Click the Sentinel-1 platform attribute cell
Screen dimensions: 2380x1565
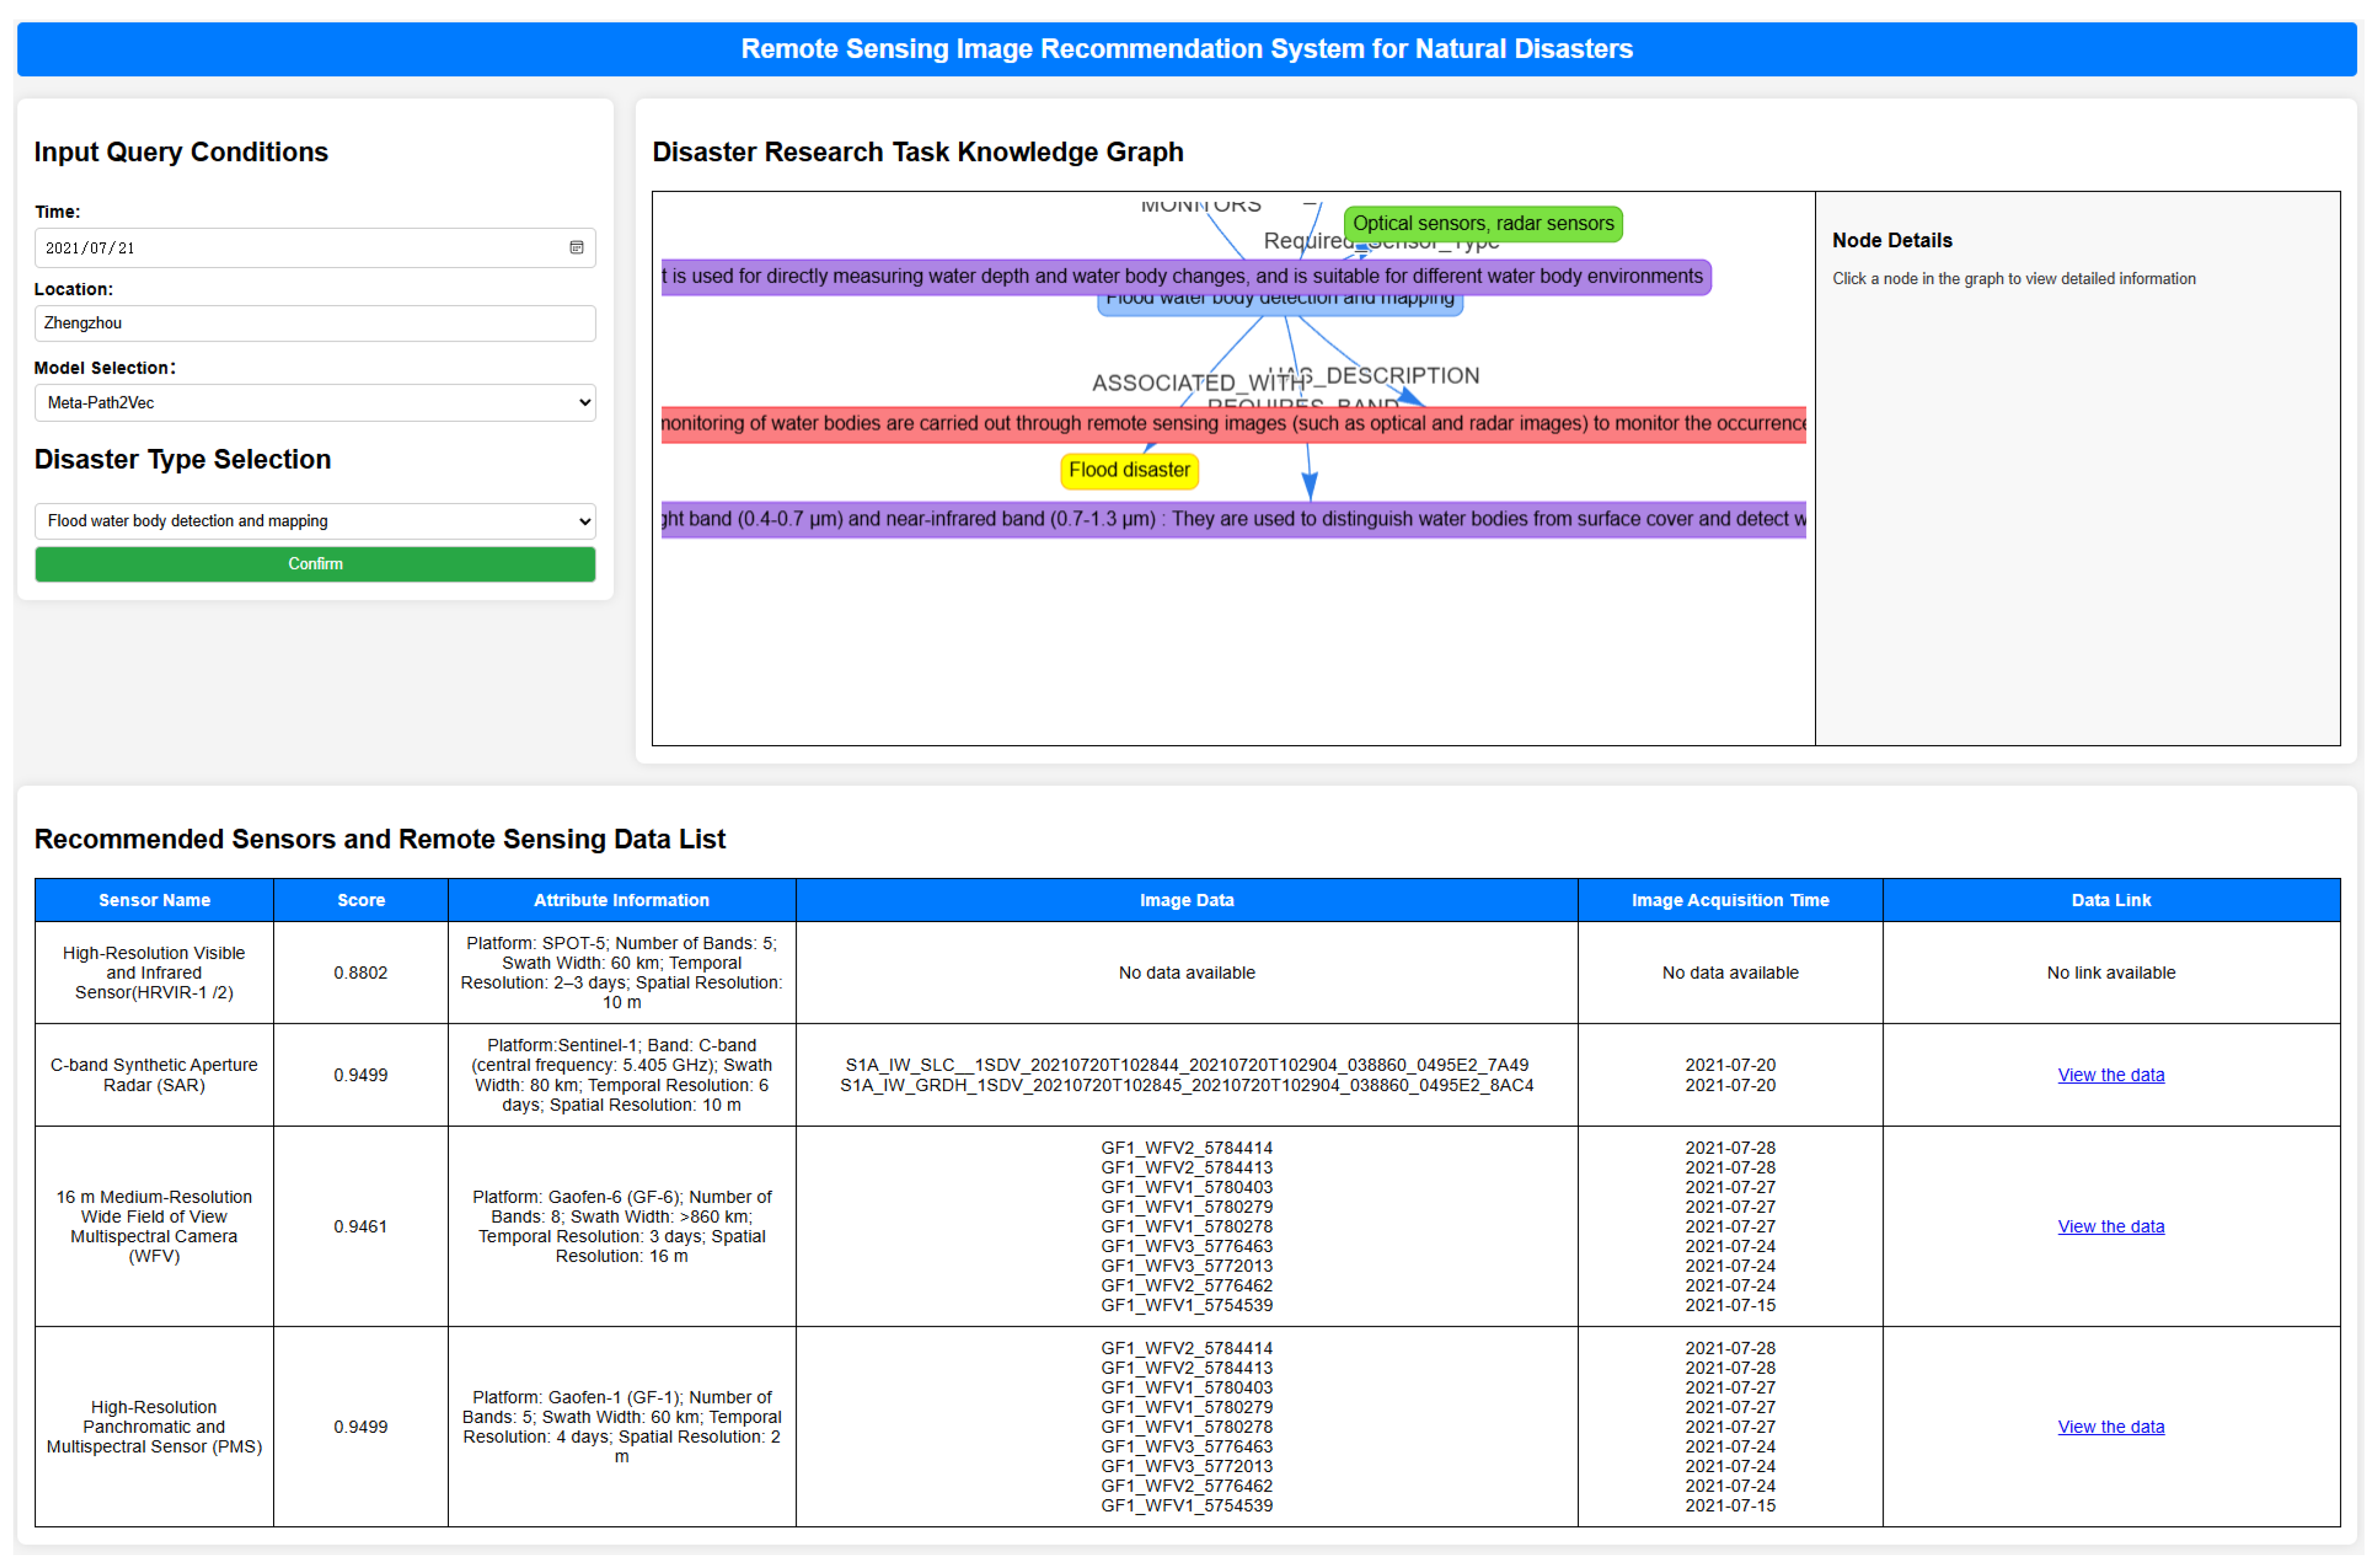tap(622, 1075)
